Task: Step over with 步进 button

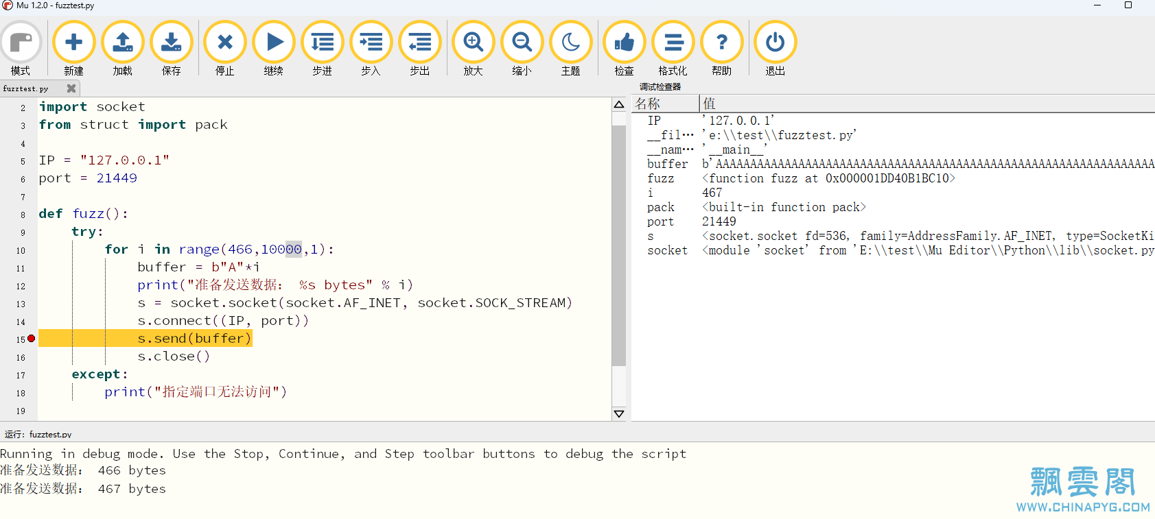Action: pyautogui.click(x=322, y=48)
